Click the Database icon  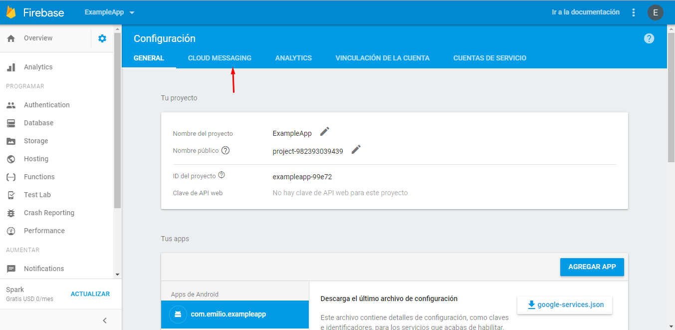(x=11, y=123)
